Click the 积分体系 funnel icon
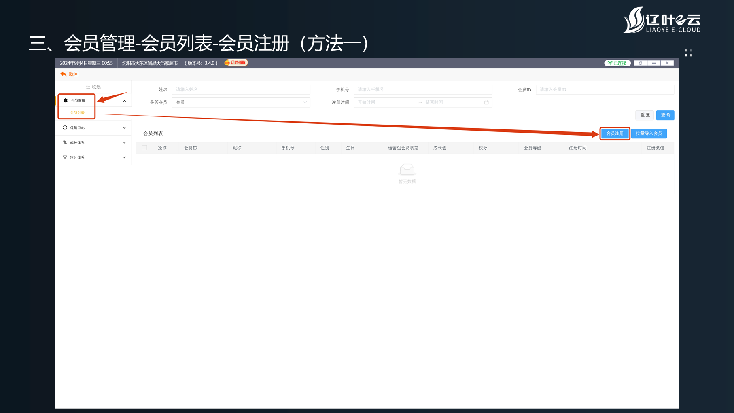This screenshot has width=734, height=413. [x=65, y=157]
